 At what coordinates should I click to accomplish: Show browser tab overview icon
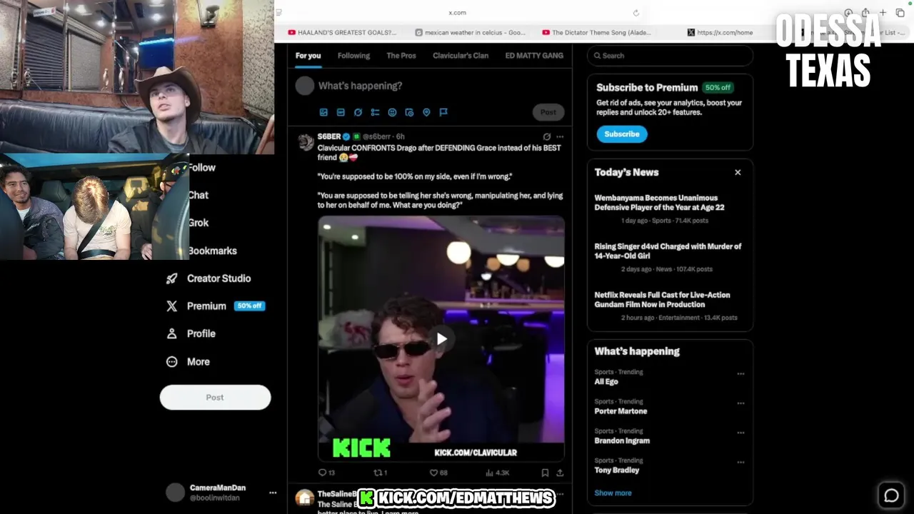(x=900, y=13)
